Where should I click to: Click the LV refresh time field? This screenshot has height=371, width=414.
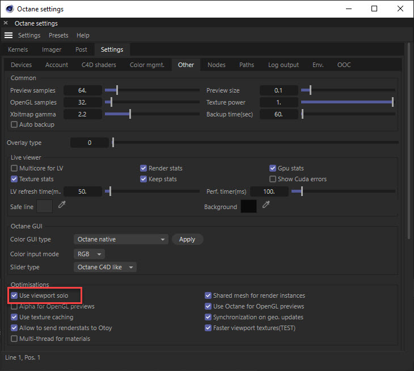coord(83,191)
